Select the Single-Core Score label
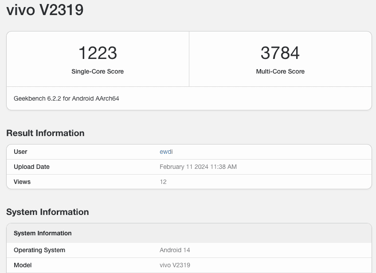The image size is (376, 273). pos(98,71)
